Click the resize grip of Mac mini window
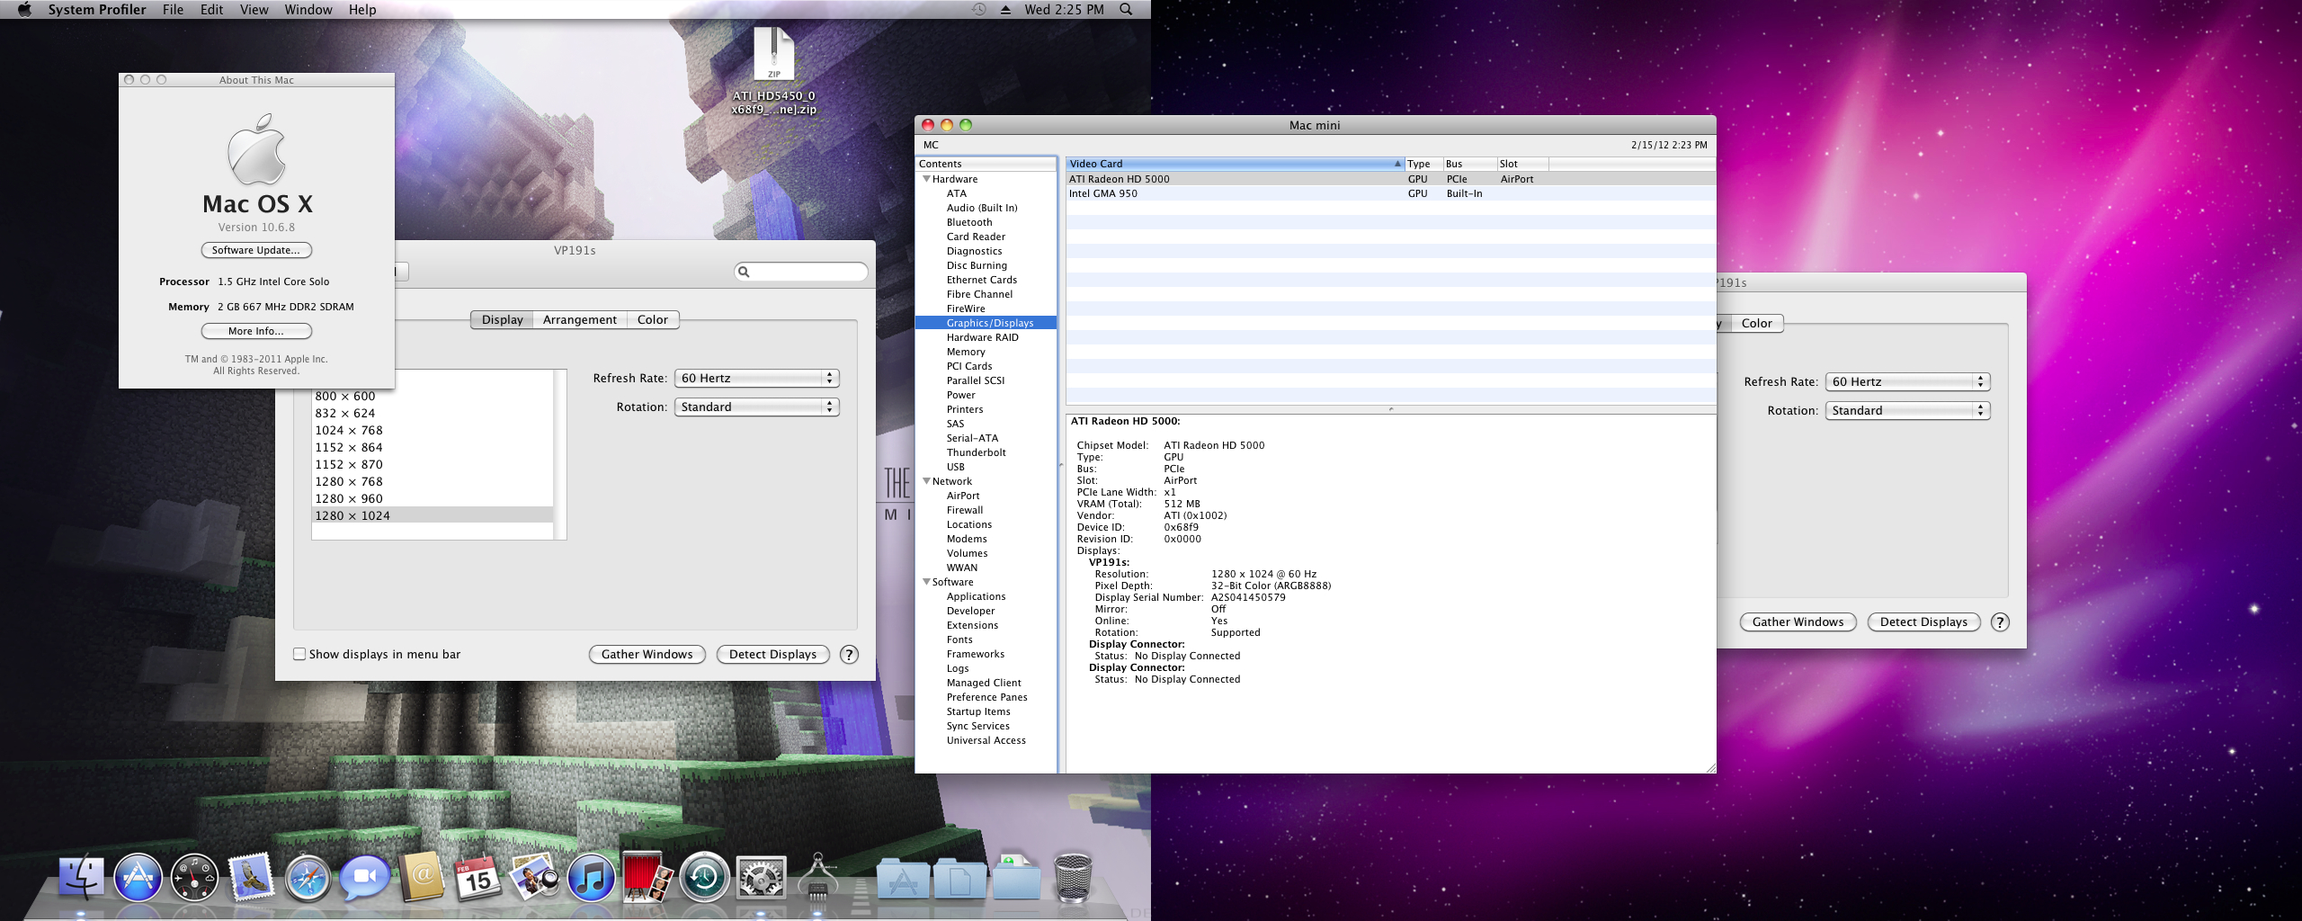Image resolution: width=2302 pixels, height=921 pixels. coord(1709,766)
